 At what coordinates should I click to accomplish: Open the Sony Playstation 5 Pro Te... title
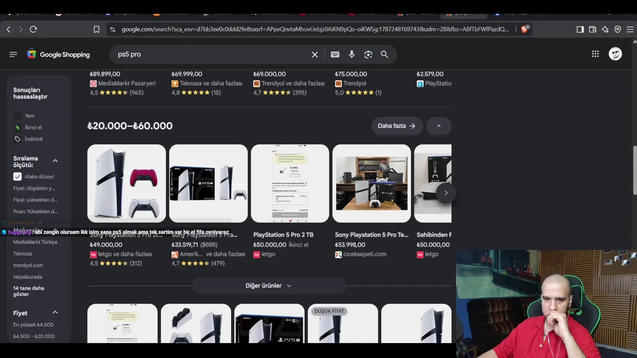[372, 235]
